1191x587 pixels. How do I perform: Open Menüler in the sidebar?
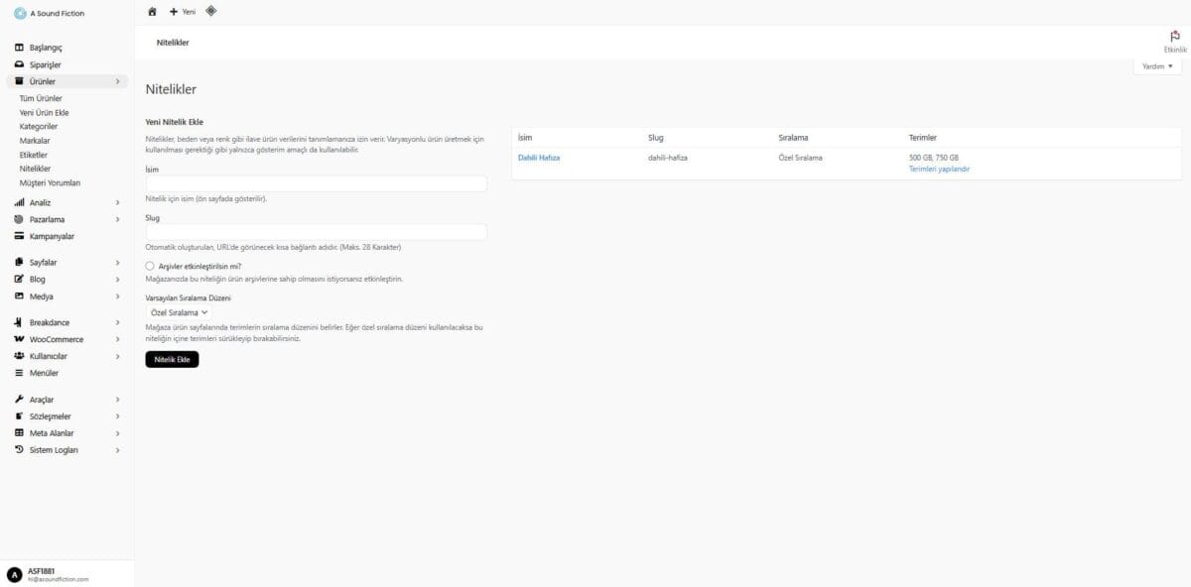pyautogui.click(x=44, y=373)
